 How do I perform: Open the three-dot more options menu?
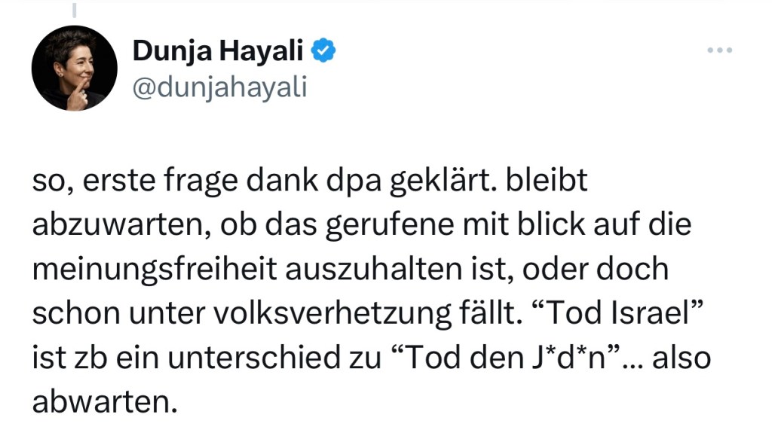(720, 50)
